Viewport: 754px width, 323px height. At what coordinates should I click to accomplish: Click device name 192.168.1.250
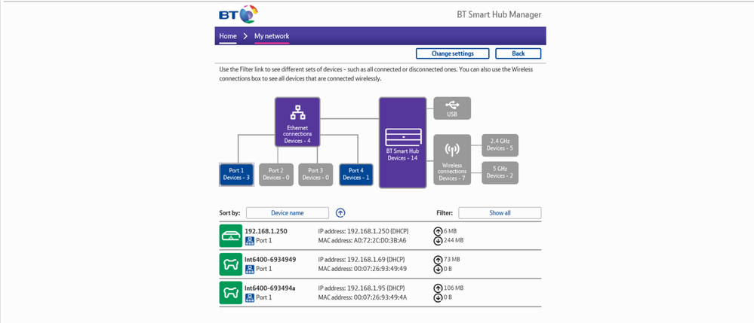(x=266, y=231)
